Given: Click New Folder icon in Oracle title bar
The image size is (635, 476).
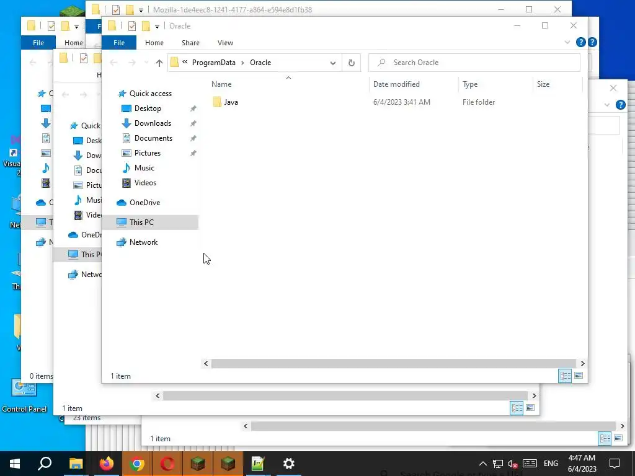Looking at the screenshot, I should tap(146, 26).
